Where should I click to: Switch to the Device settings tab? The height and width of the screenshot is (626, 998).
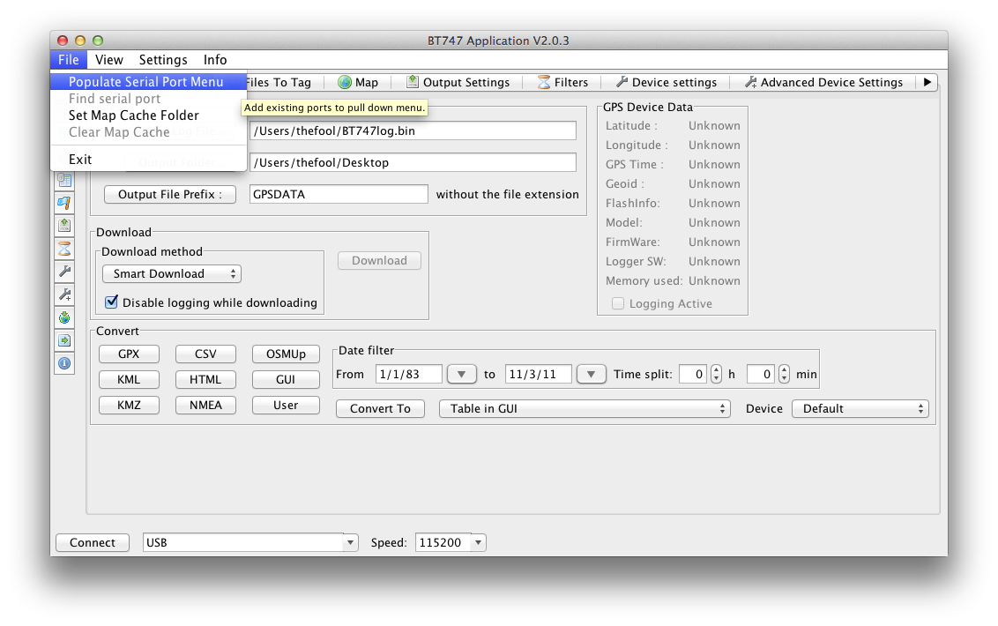666,82
